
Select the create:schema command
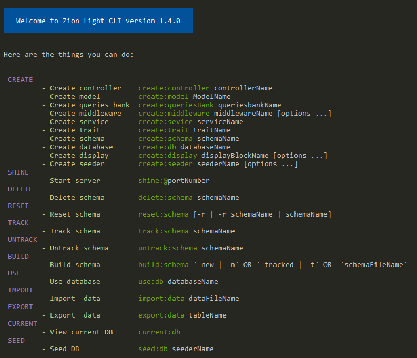click(166, 138)
